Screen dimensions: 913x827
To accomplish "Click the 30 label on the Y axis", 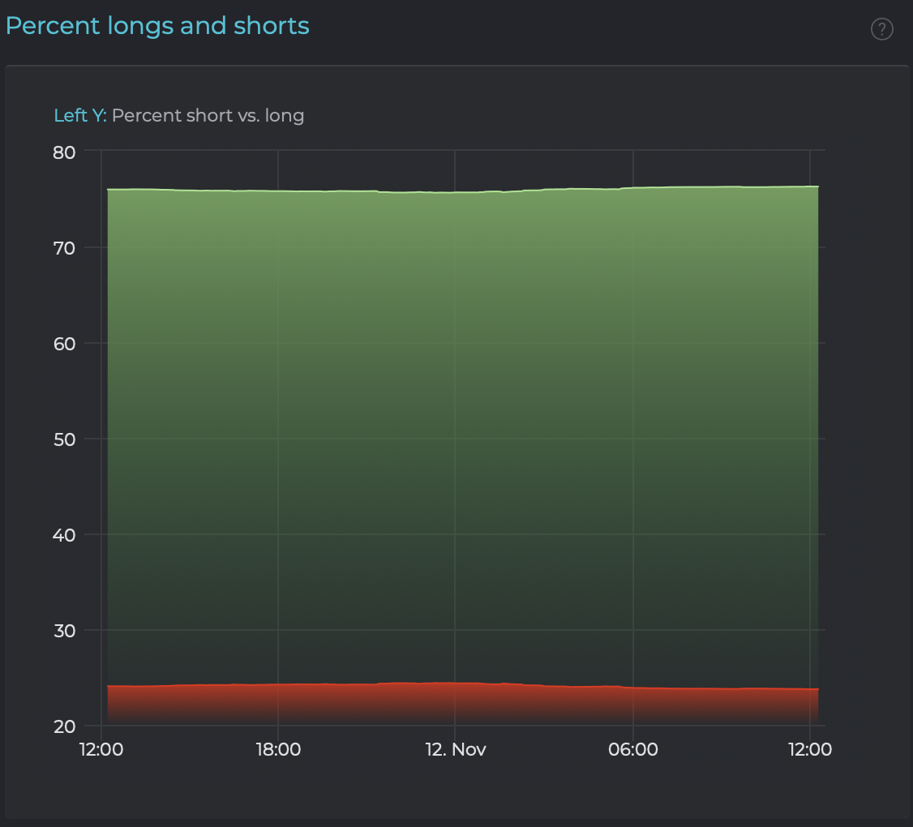I will tap(64, 630).
